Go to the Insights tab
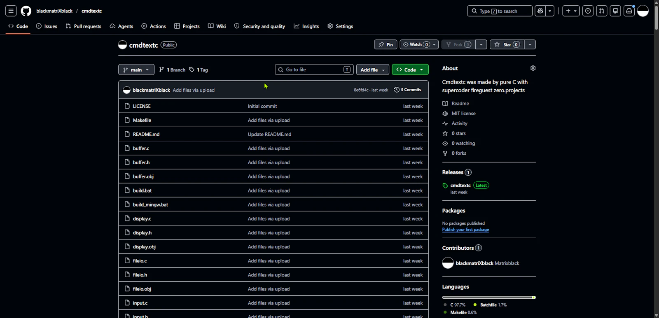 click(306, 26)
